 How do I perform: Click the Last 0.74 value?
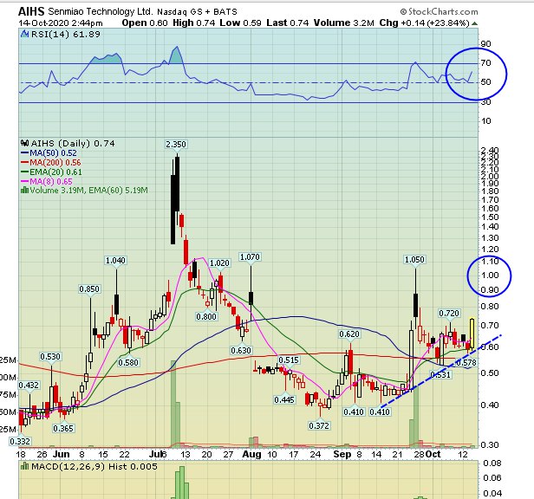click(288, 23)
